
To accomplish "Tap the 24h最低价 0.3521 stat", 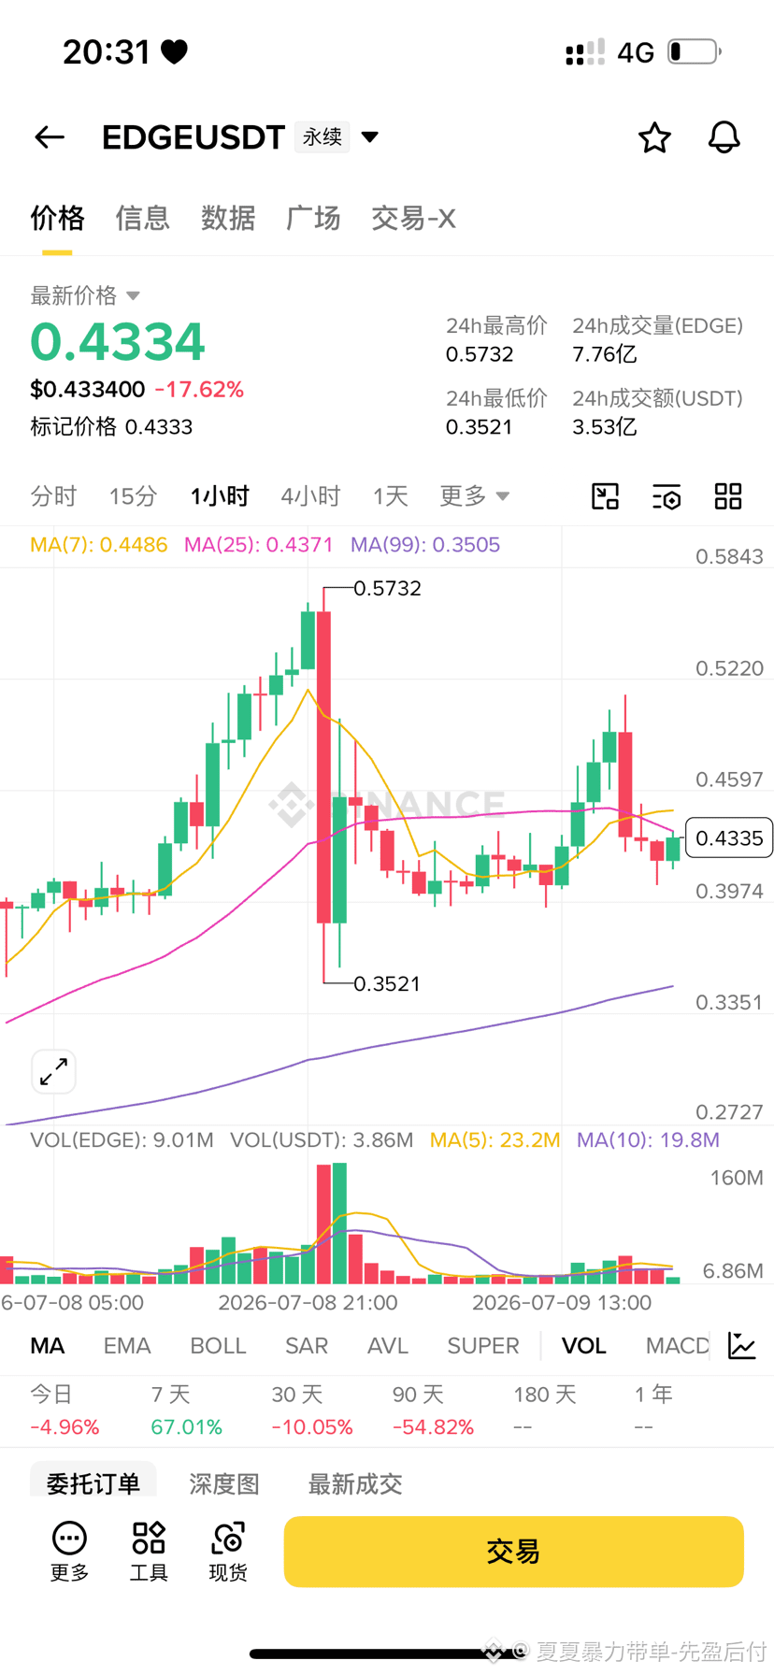I will click(x=496, y=413).
